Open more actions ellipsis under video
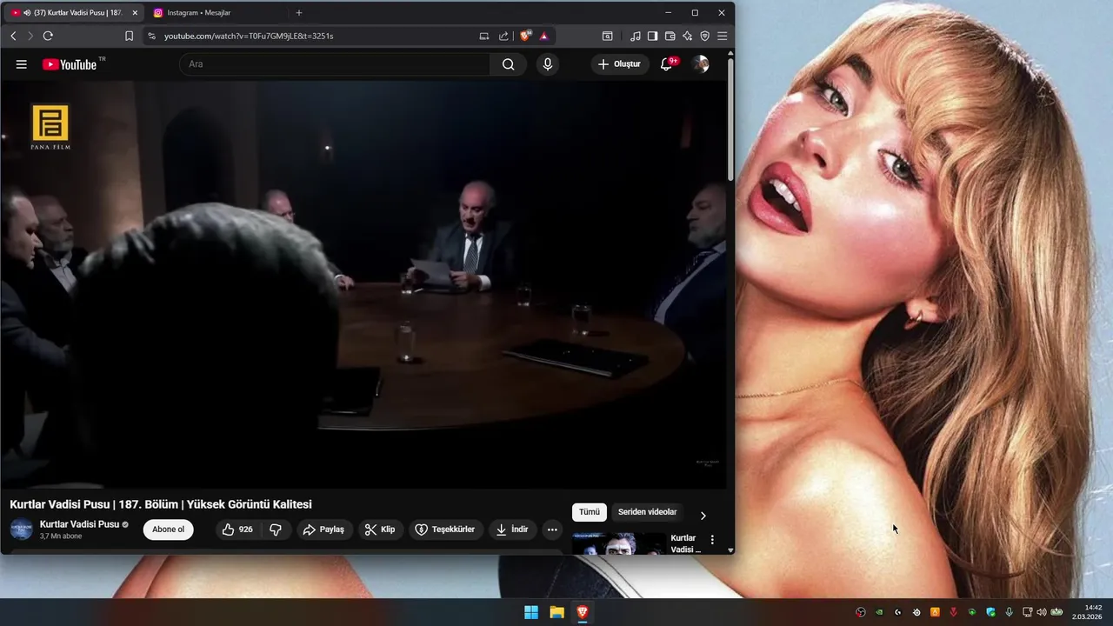The image size is (1113, 626). click(552, 529)
